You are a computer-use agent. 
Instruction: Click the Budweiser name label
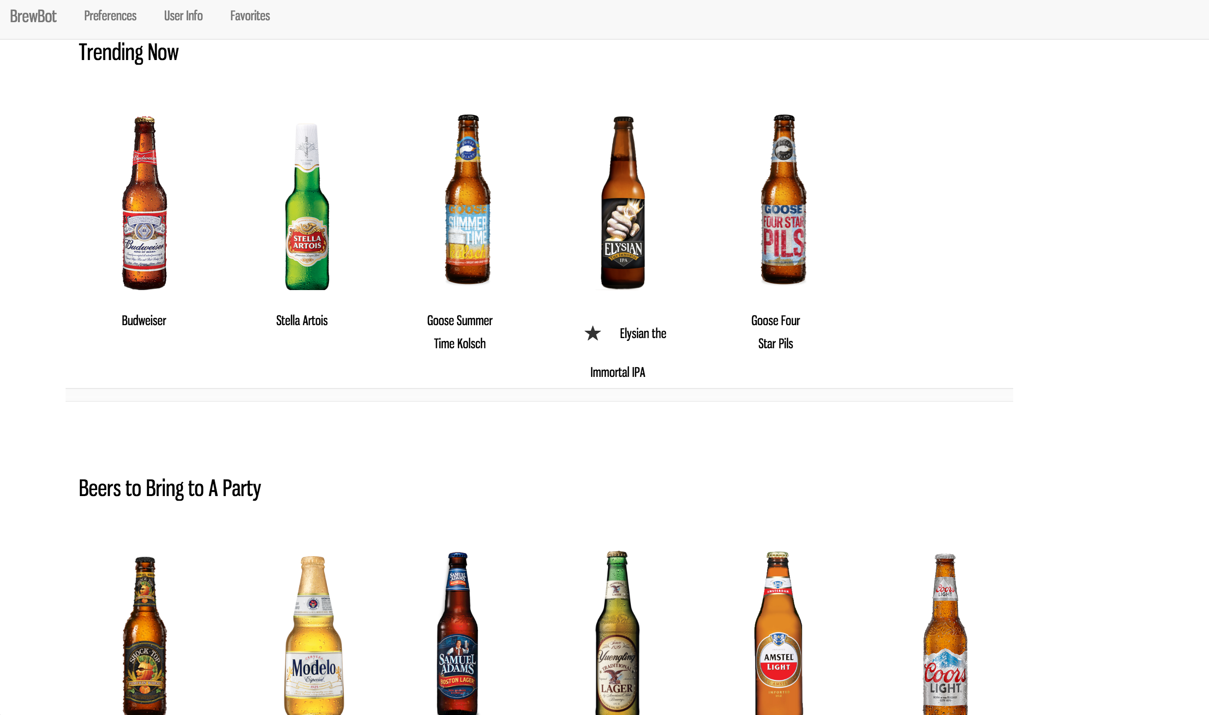click(144, 321)
